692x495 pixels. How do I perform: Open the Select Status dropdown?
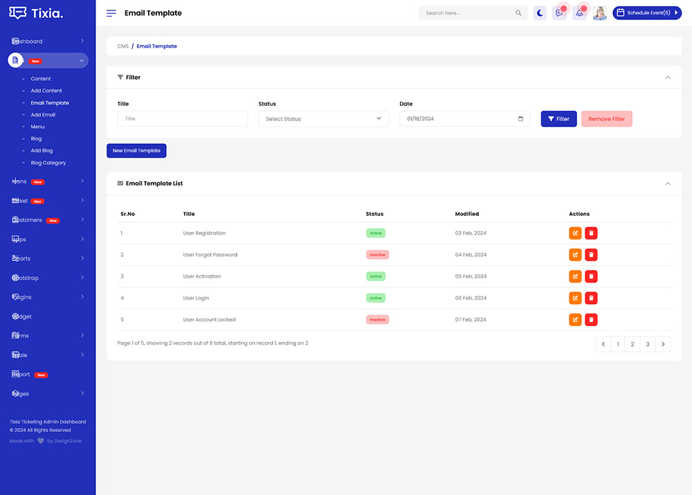tap(323, 119)
